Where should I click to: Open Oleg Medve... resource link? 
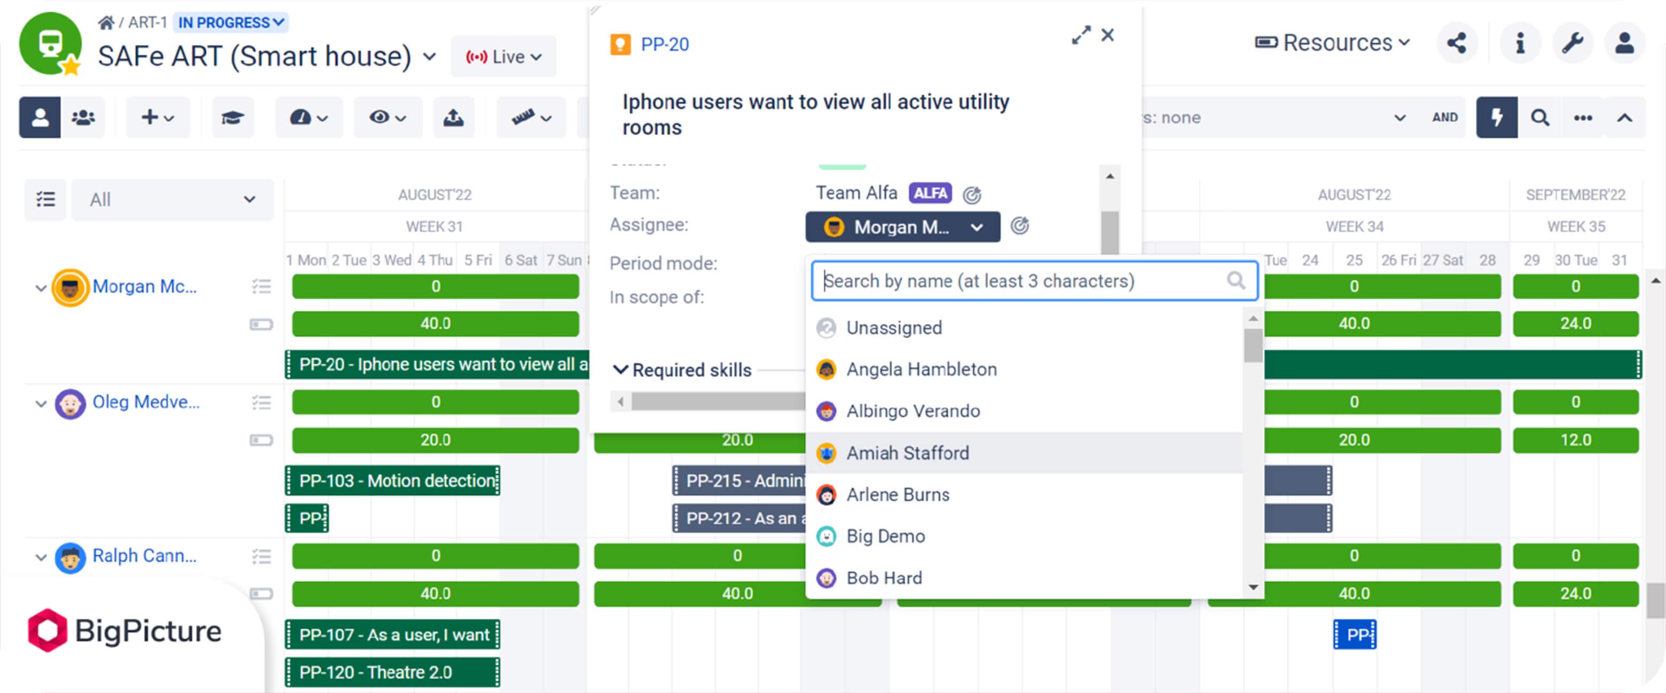146,402
